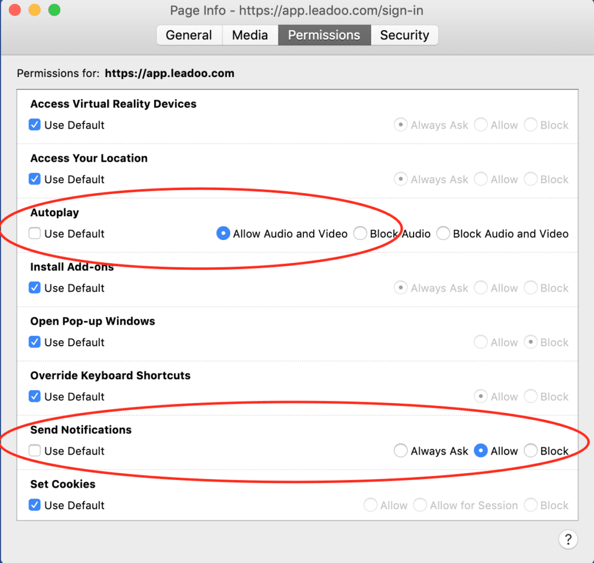Uncheck Use Default under Install Add-ons
This screenshot has width=594, height=563.
35,288
